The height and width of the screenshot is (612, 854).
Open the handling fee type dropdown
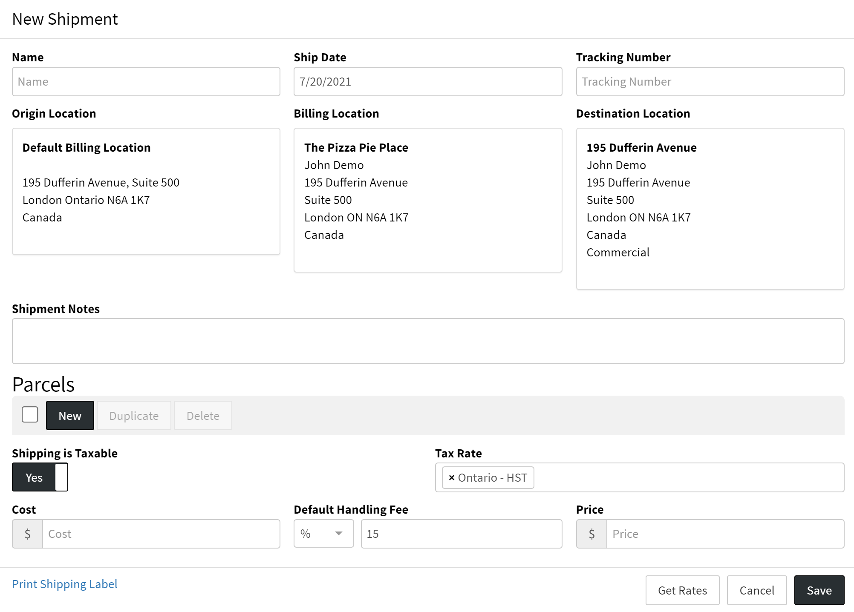pyautogui.click(x=323, y=534)
